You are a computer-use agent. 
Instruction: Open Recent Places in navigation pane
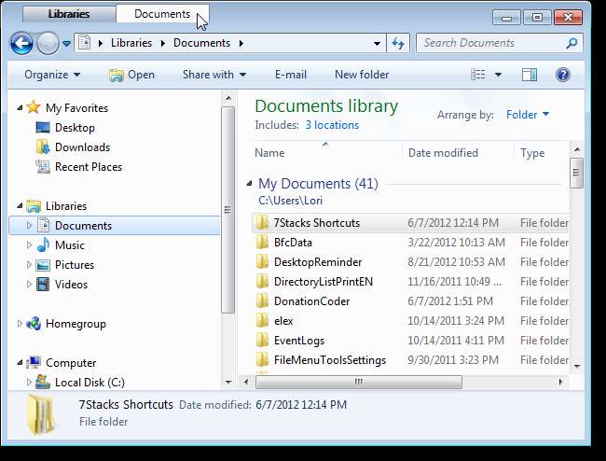89,167
